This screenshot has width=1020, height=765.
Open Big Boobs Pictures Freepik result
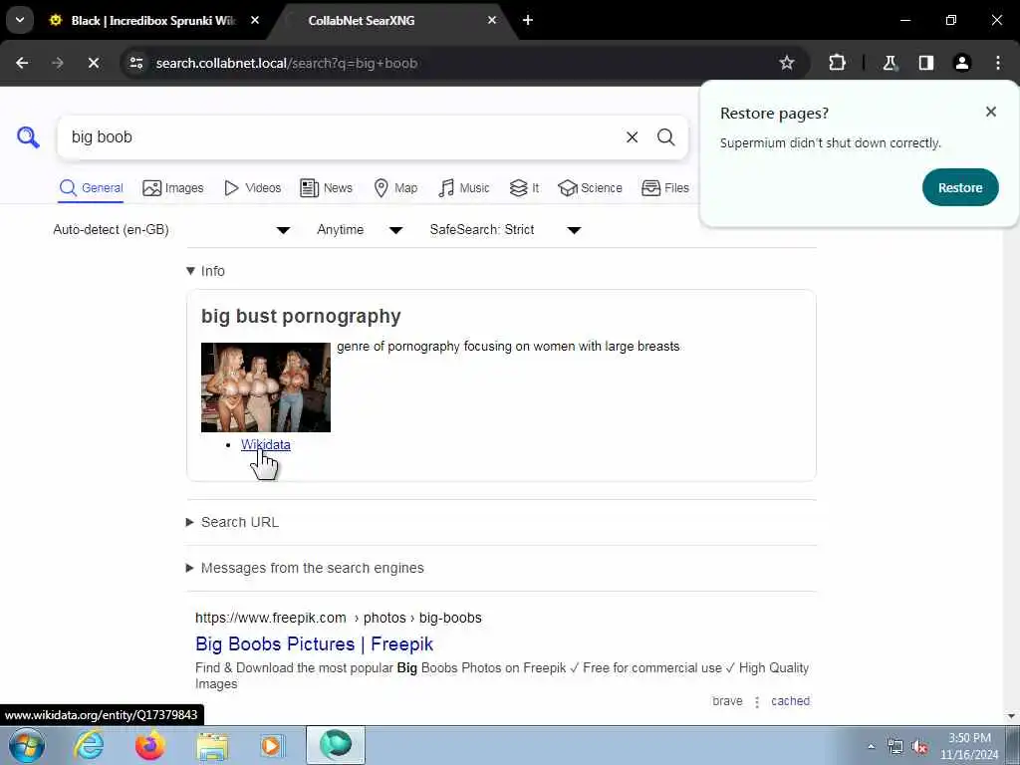314,644
